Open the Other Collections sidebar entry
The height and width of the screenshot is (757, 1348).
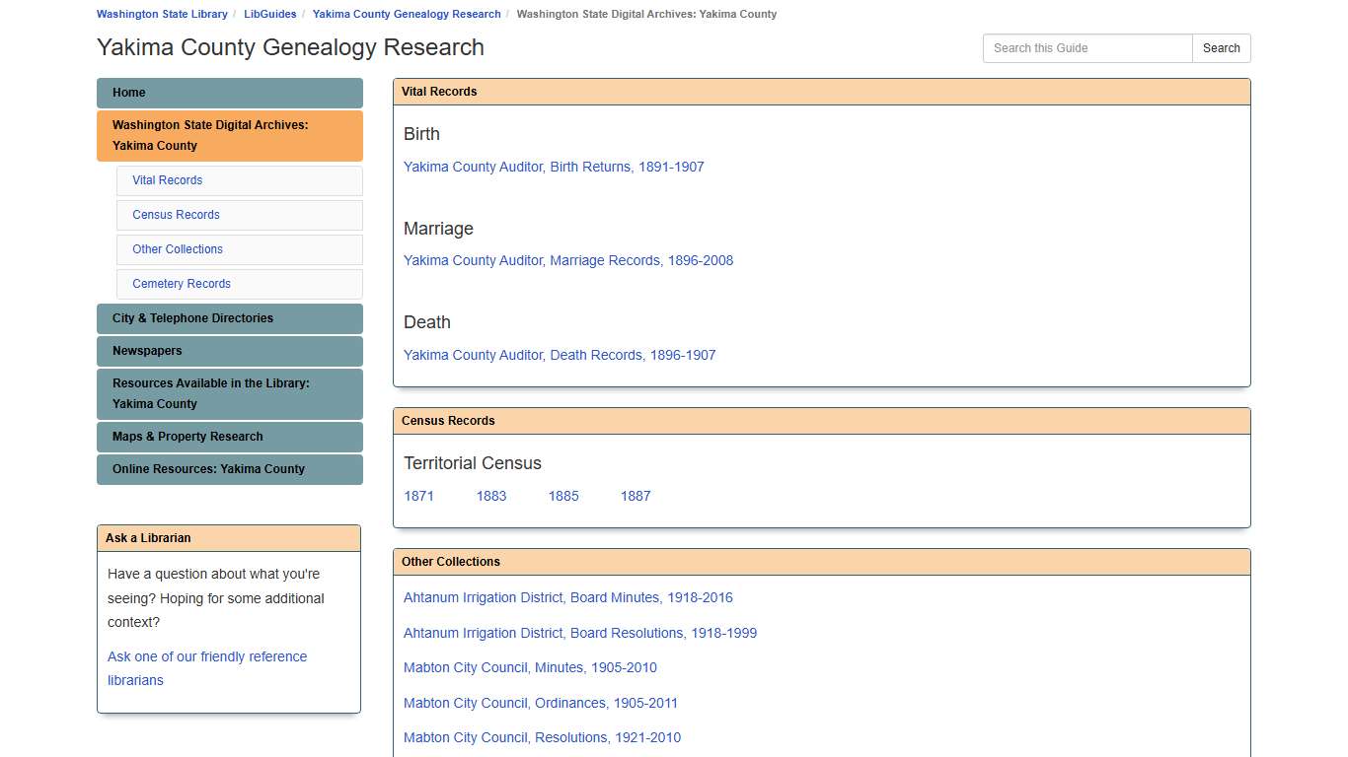pos(177,249)
